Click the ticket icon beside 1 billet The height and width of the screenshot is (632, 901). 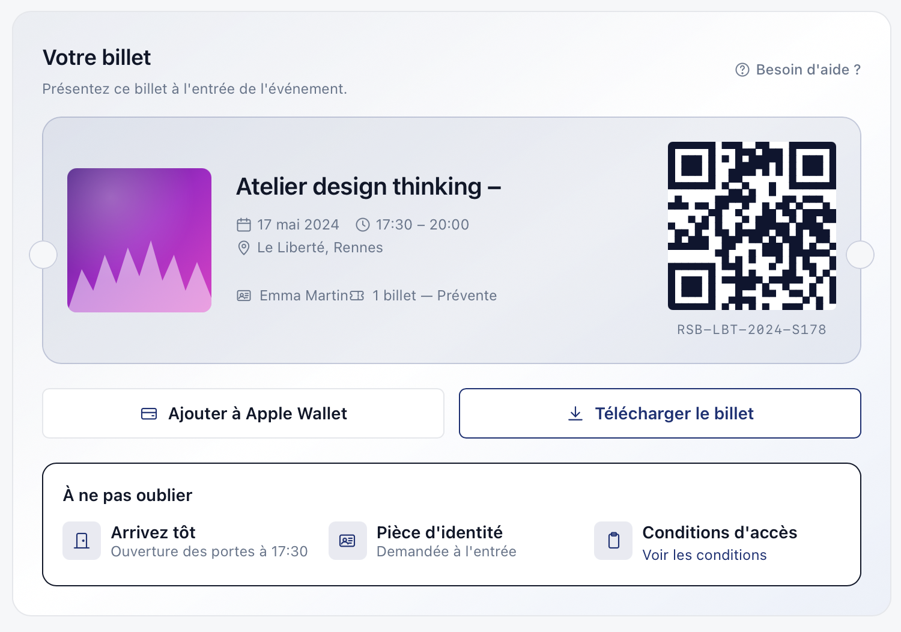[x=357, y=296]
